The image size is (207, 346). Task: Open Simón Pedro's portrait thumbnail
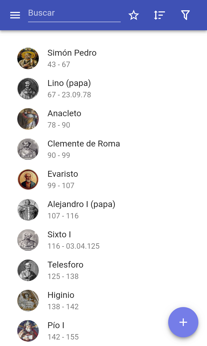[x=28, y=58]
